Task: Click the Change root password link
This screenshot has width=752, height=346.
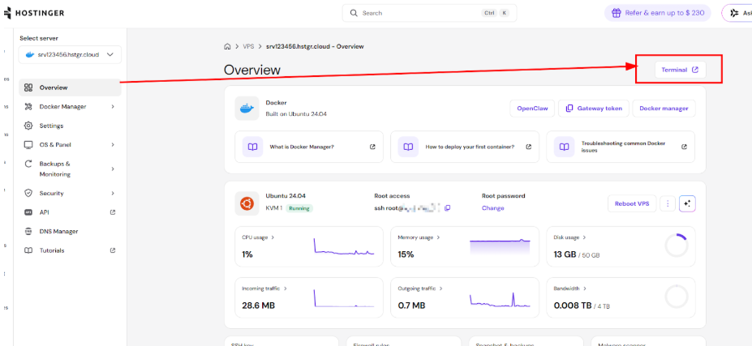Action: (x=492, y=208)
